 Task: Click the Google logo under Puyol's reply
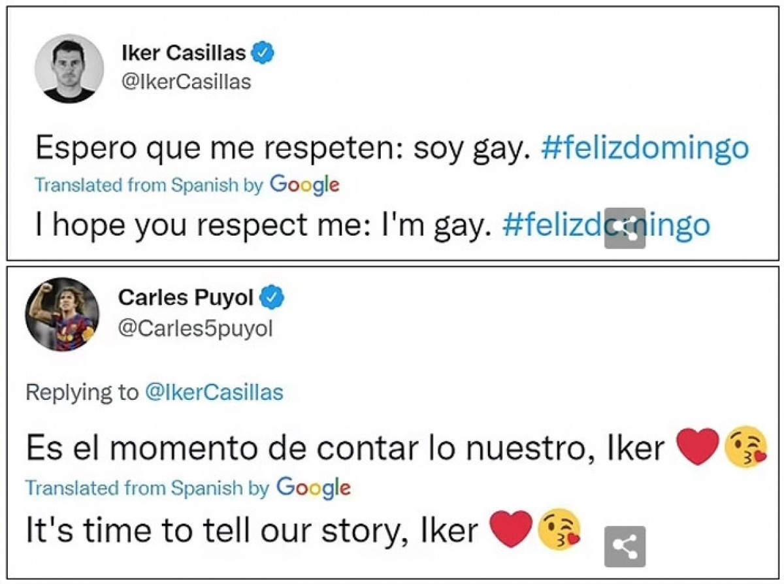pyautogui.click(x=313, y=487)
